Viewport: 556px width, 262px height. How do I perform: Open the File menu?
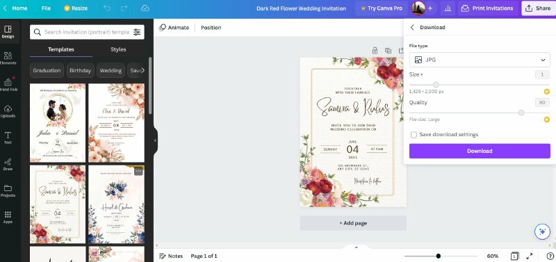(x=46, y=8)
